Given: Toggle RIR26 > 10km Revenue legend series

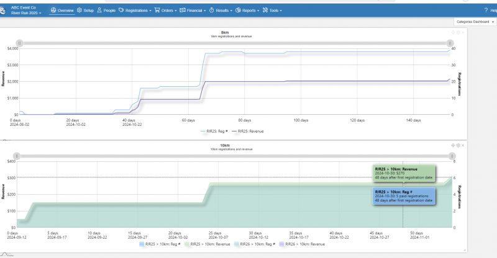Looking at the screenshot, I should [x=301, y=244].
